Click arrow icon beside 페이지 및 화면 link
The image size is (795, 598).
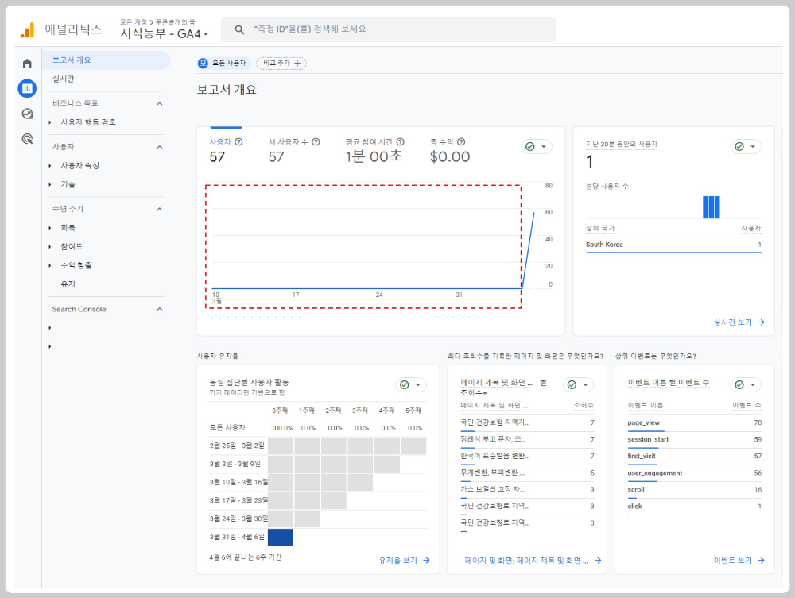point(598,561)
